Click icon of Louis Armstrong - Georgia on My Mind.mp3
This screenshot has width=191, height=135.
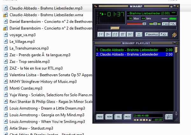tap(6, 115)
